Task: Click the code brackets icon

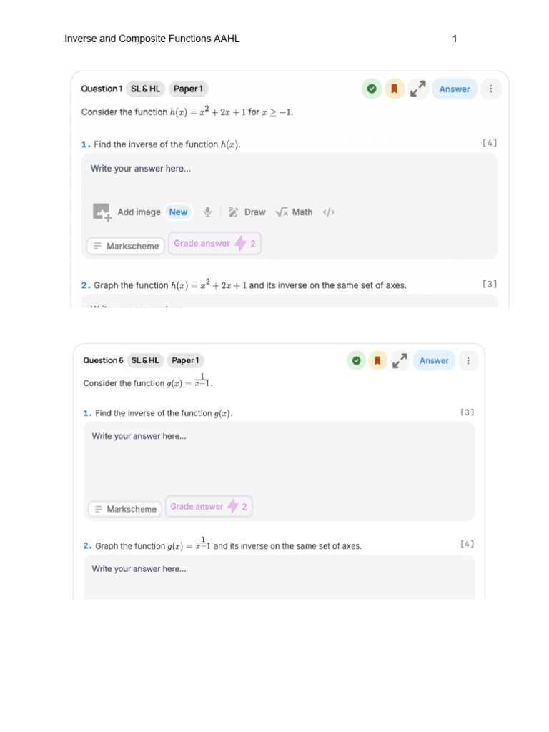Action: coord(329,212)
